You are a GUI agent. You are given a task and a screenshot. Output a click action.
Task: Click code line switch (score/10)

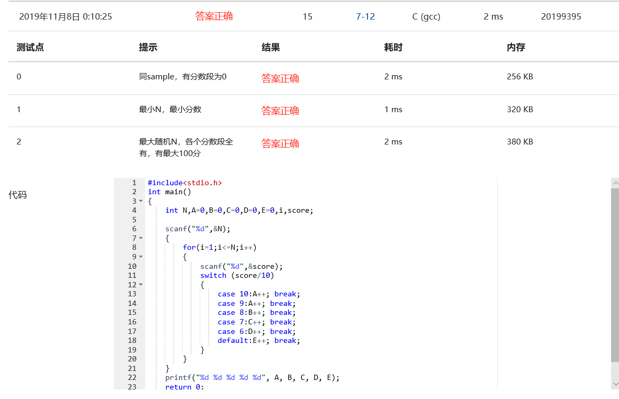[x=237, y=276]
